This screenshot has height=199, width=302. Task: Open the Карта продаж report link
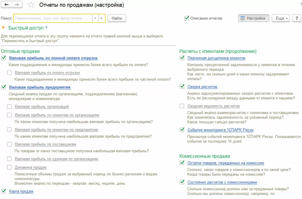point(21,191)
